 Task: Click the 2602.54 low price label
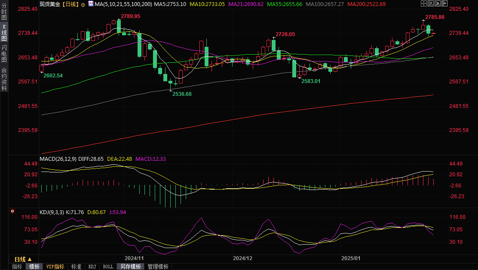point(53,75)
